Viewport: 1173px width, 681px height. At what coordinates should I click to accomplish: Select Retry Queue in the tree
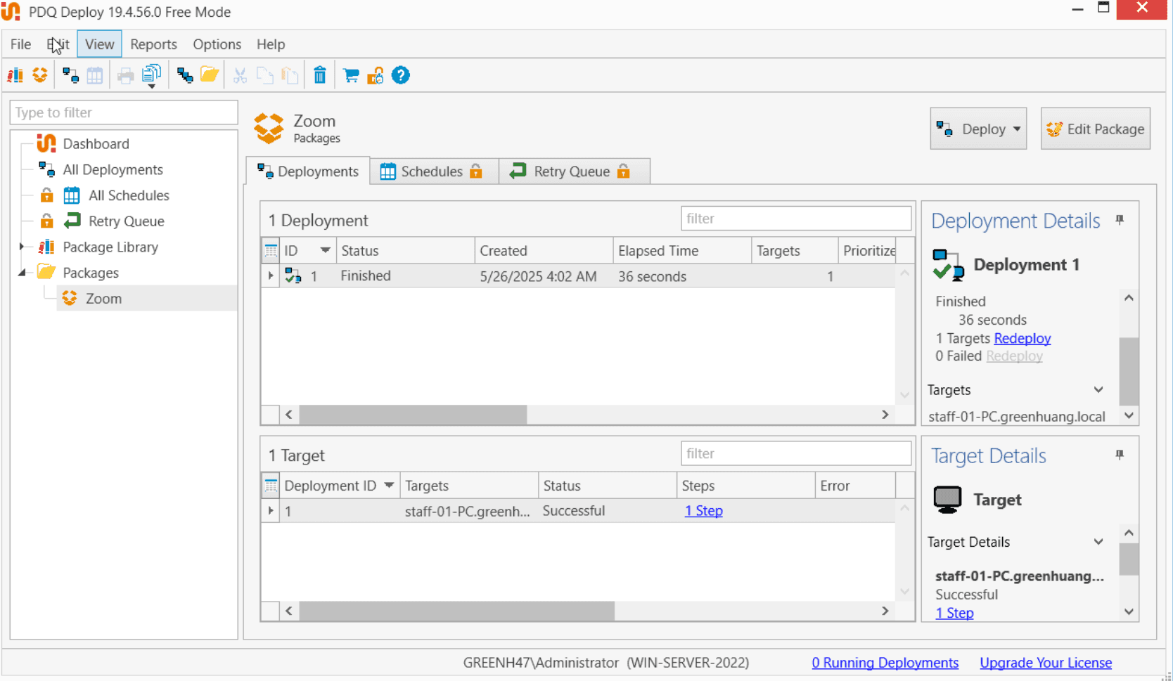[126, 221]
